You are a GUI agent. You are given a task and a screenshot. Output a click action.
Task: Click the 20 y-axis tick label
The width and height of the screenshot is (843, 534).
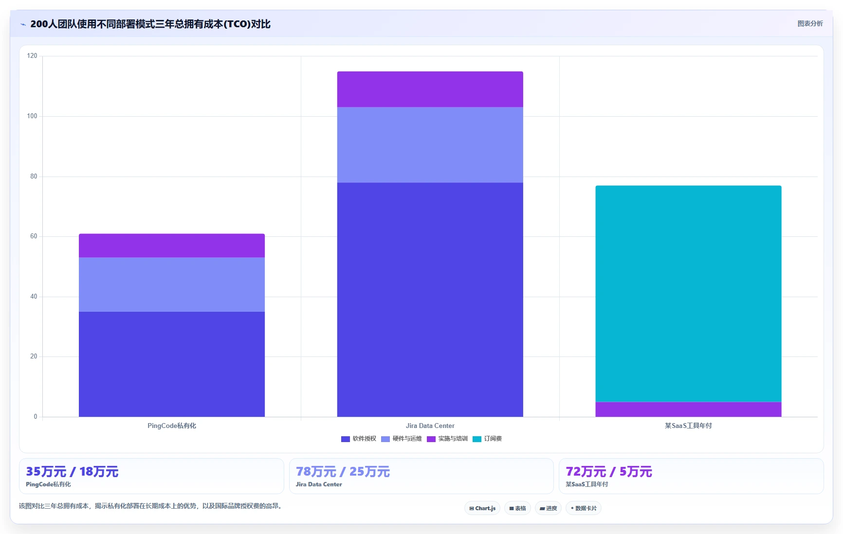[34, 356]
